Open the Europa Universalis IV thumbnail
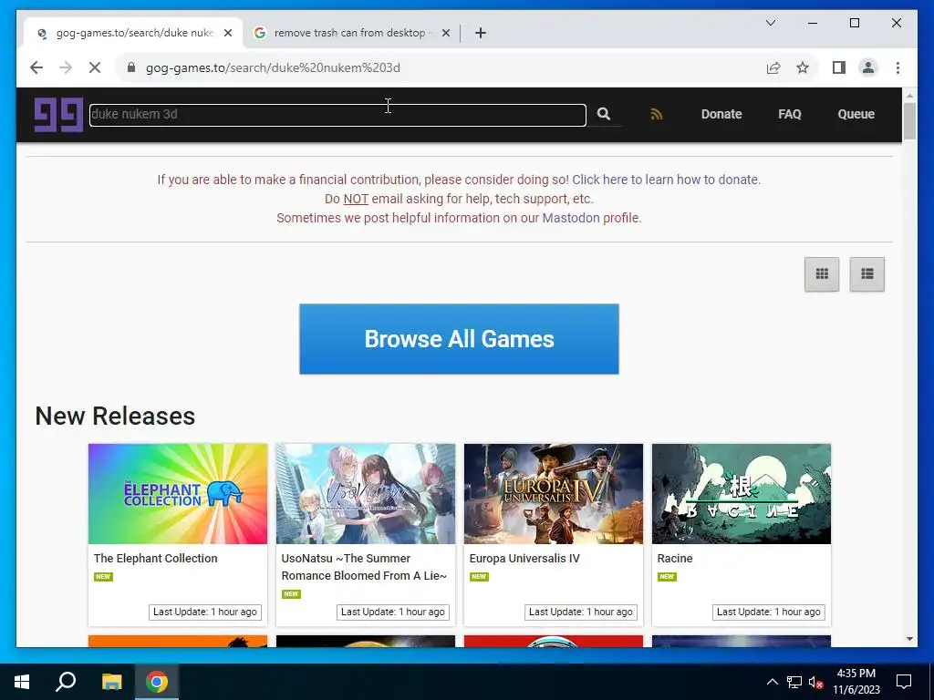This screenshot has height=700, width=934. point(554,493)
